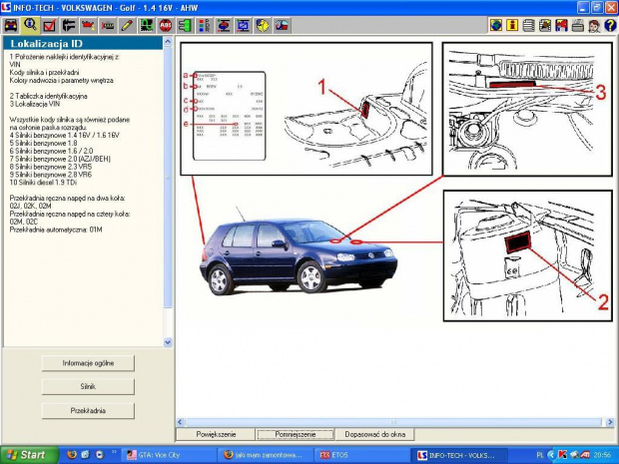This screenshot has width=619, height=464.
Task: Click the image area horizontal scroll-right arrow
Action: [x=610, y=422]
